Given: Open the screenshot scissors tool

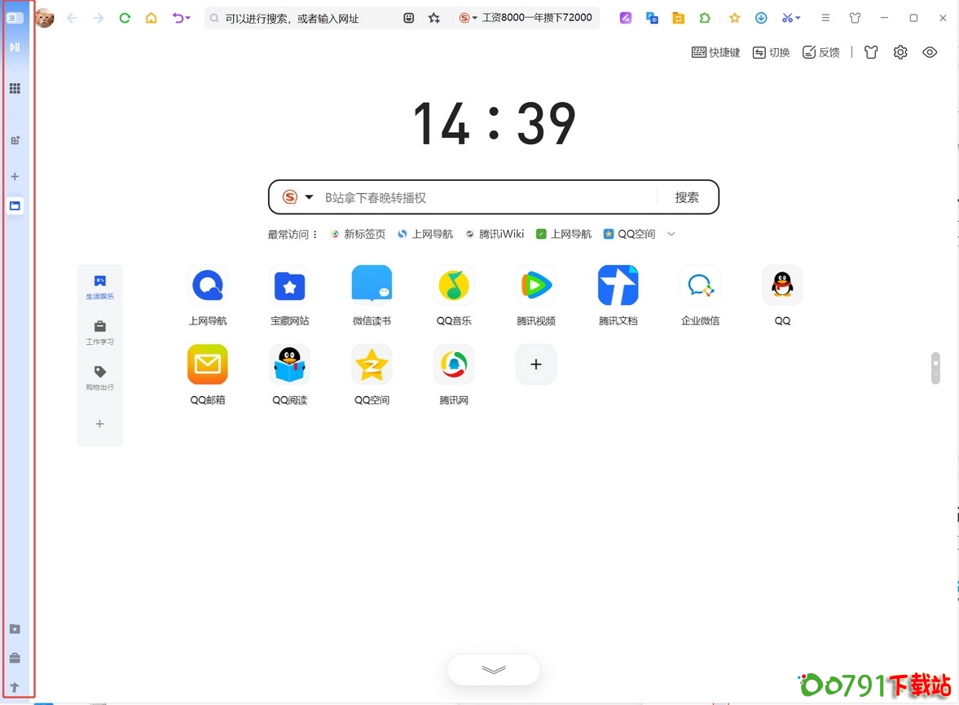Looking at the screenshot, I should 788,17.
